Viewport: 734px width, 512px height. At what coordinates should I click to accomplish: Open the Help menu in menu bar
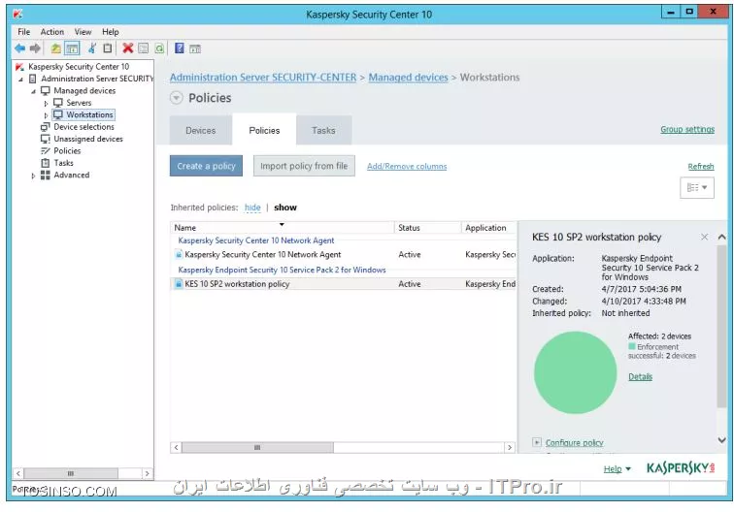[x=111, y=32]
